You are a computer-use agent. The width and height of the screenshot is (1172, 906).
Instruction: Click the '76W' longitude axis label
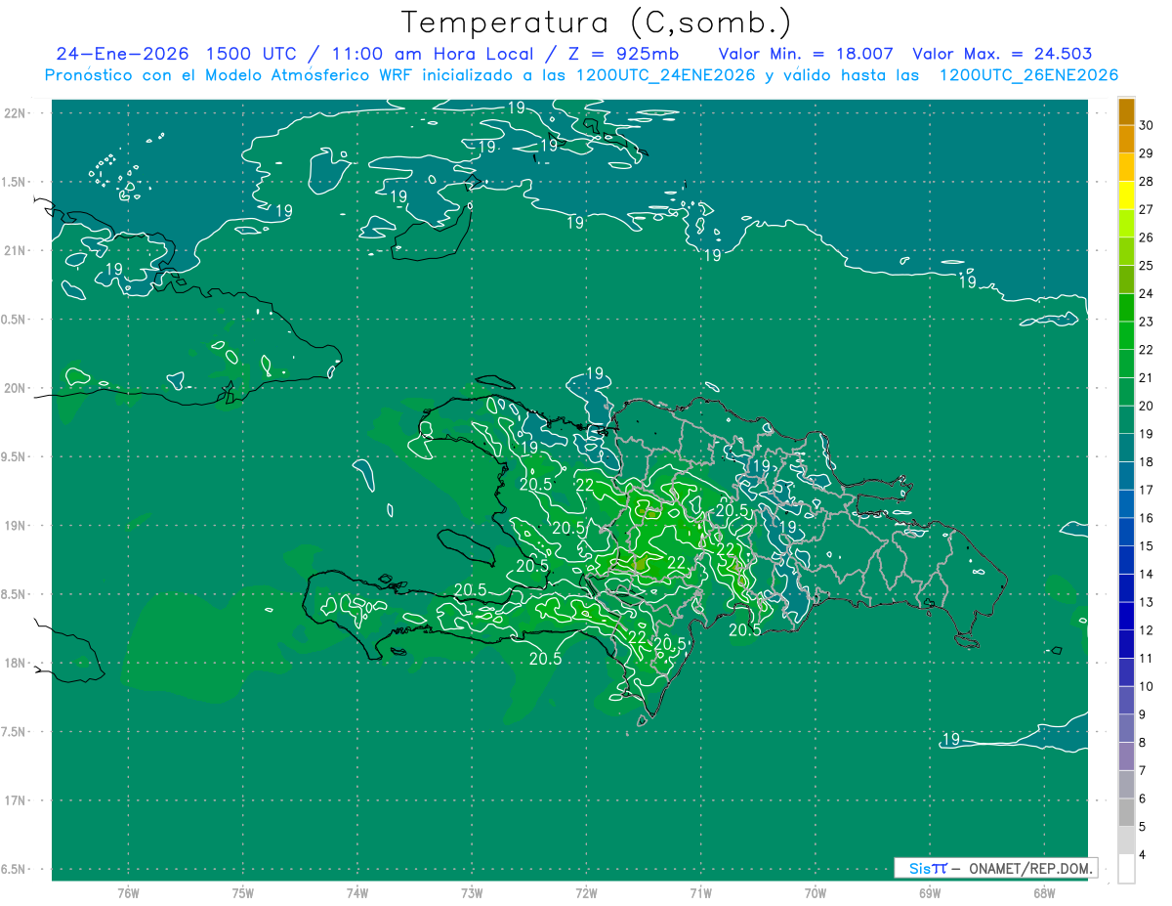pyautogui.click(x=128, y=892)
